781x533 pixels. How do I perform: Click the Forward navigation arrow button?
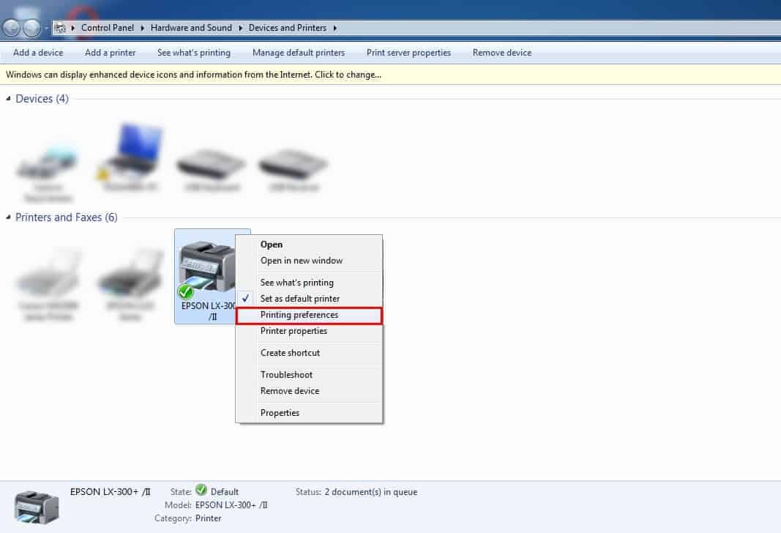point(31,28)
